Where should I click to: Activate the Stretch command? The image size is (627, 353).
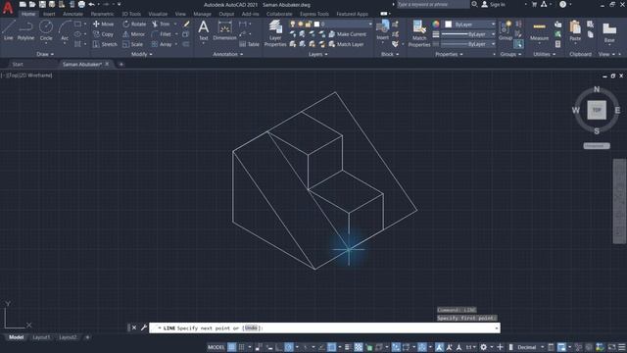pyautogui.click(x=105, y=44)
